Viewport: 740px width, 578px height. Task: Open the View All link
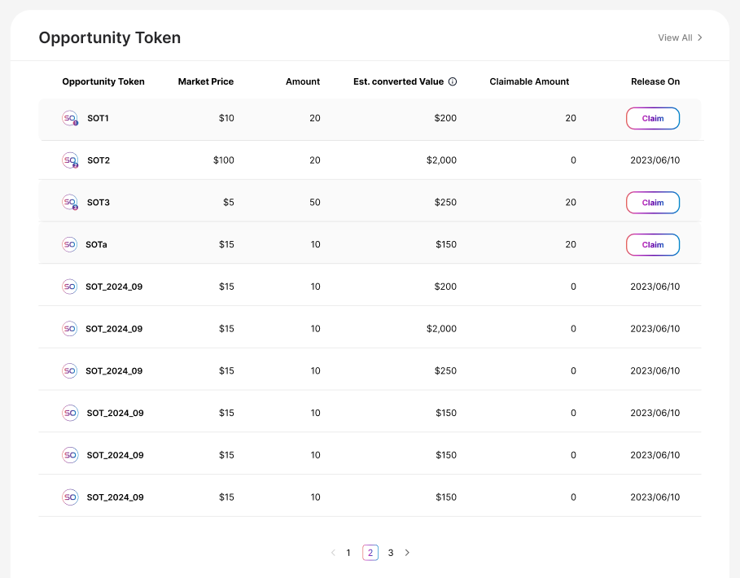tap(680, 37)
